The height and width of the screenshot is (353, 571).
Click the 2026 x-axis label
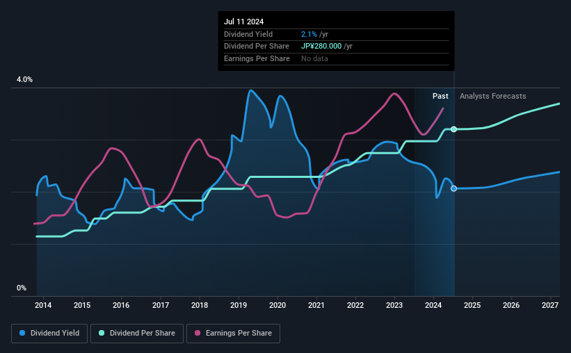tap(511, 305)
